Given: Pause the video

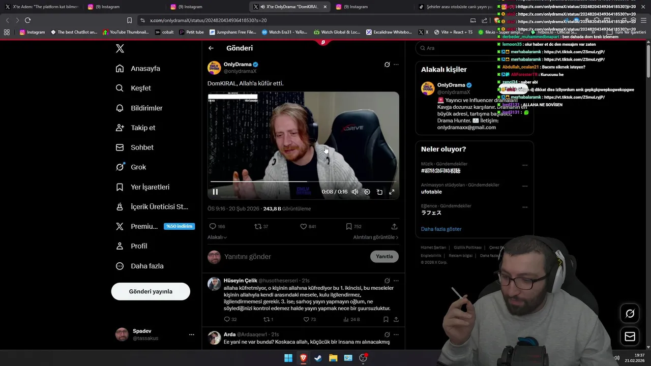Looking at the screenshot, I should click(215, 192).
